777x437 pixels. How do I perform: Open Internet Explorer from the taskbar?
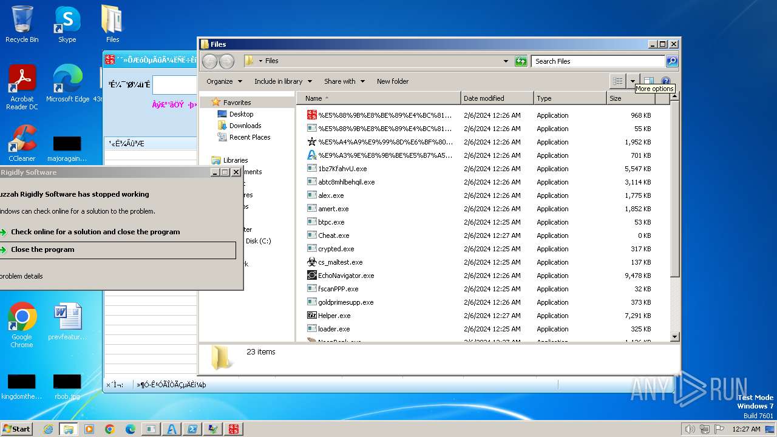[x=48, y=429]
